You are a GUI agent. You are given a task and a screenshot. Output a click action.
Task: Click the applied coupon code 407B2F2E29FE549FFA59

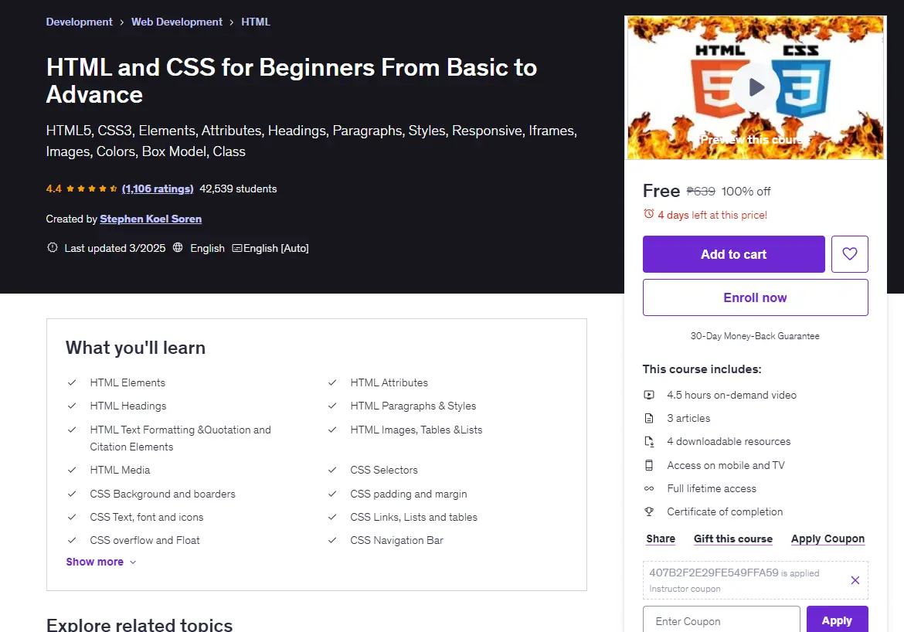pos(714,573)
